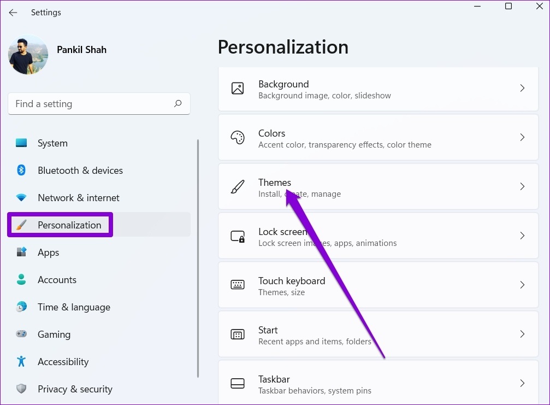
Task: Open Touch keyboard settings
Action: [x=378, y=285]
